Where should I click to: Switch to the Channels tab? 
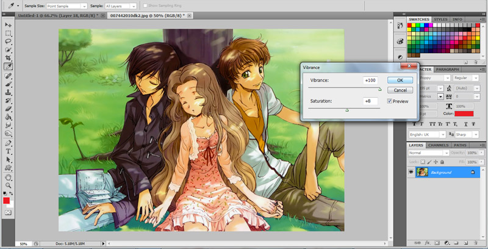point(438,145)
